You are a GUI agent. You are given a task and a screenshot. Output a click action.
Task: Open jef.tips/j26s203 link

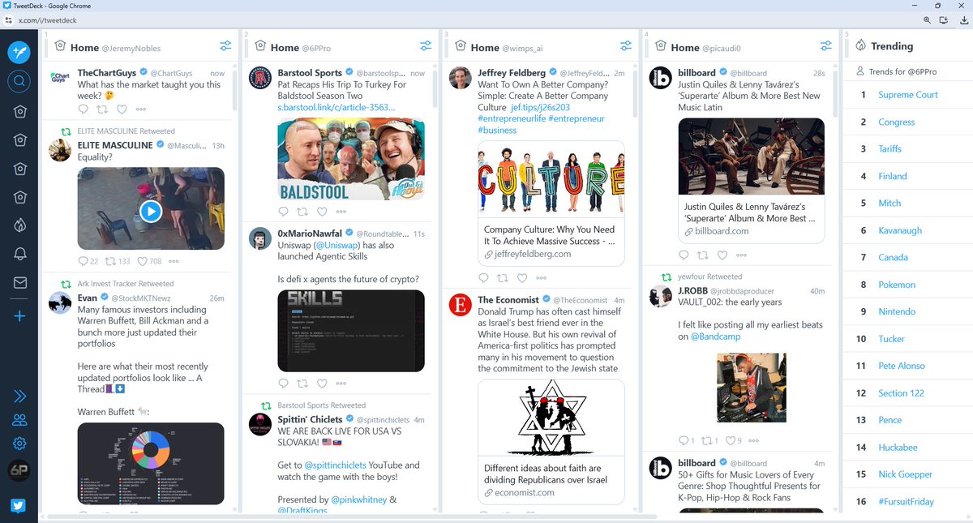click(540, 107)
